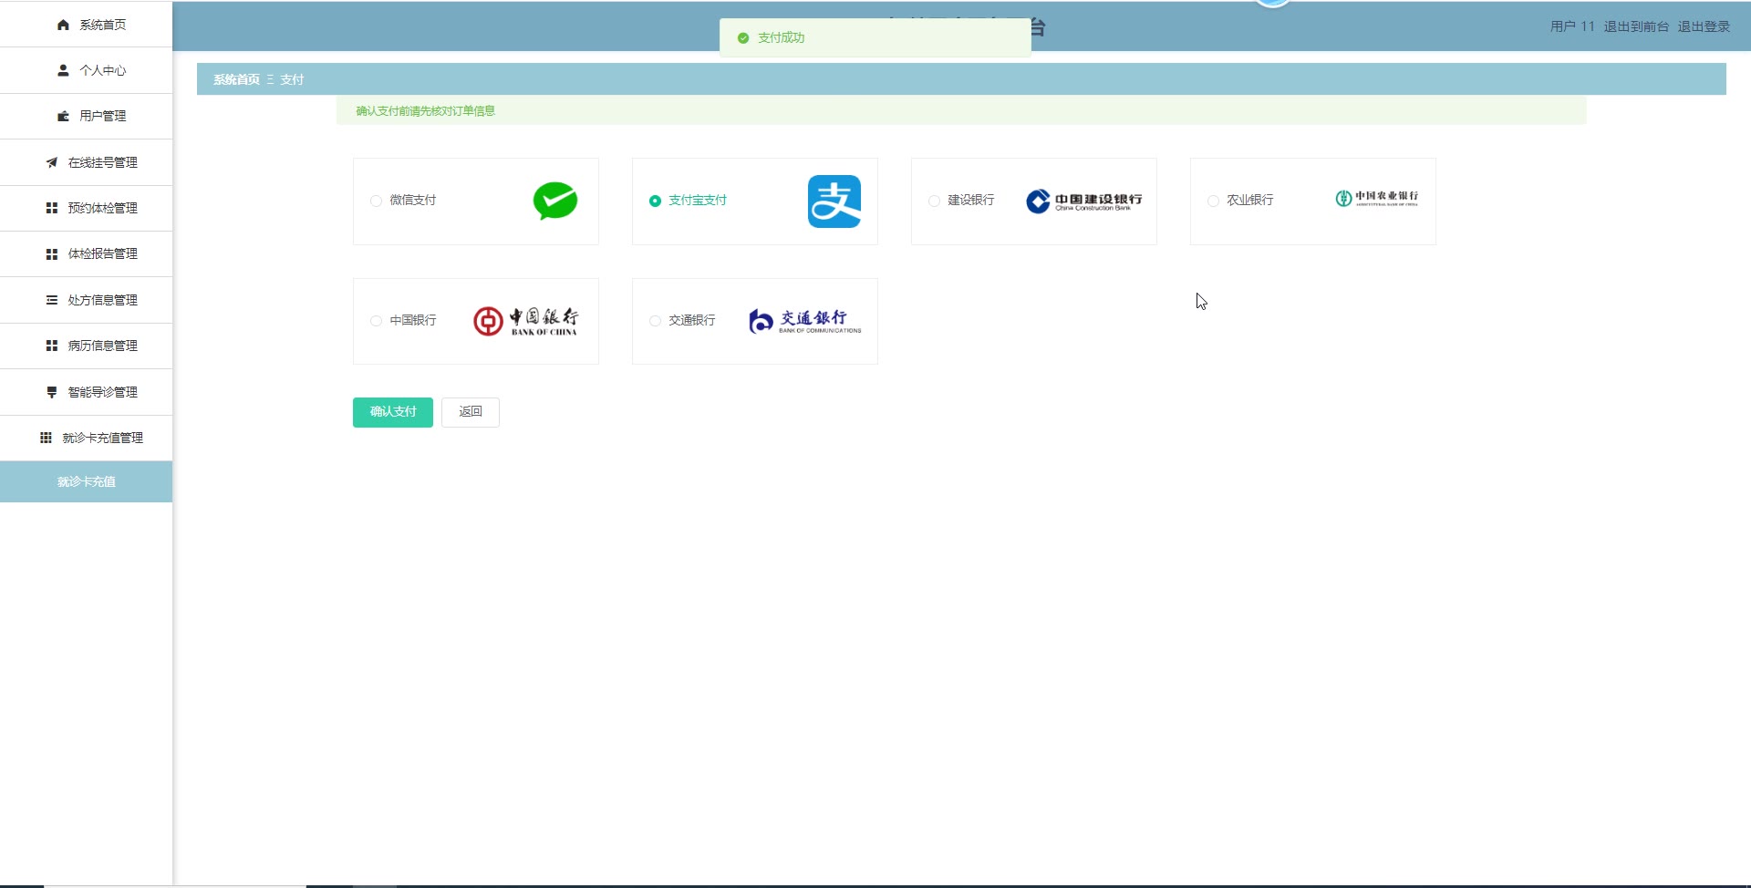Click the green success check icon in notification

click(x=743, y=38)
